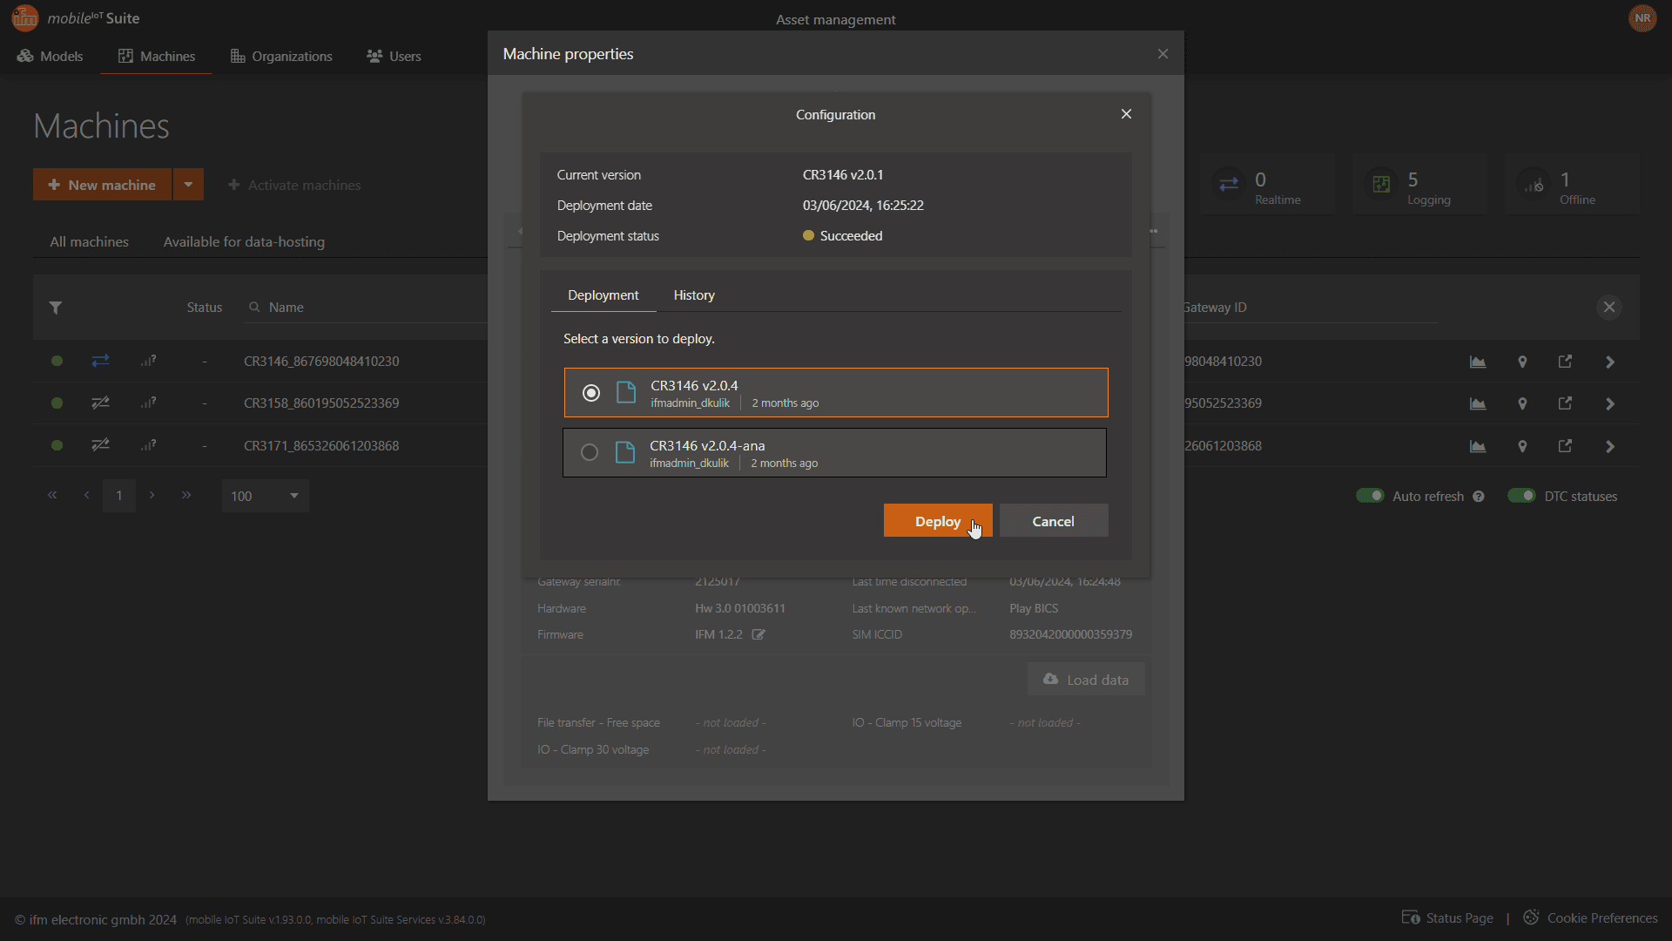The width and height of the screenshot is (1672, 941).
Task: Click the filter funnel icon
Action: [56, 308]
